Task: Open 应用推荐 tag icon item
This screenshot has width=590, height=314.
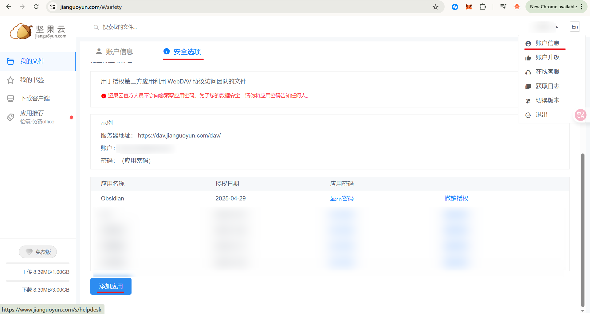Action: pos(10,117)
